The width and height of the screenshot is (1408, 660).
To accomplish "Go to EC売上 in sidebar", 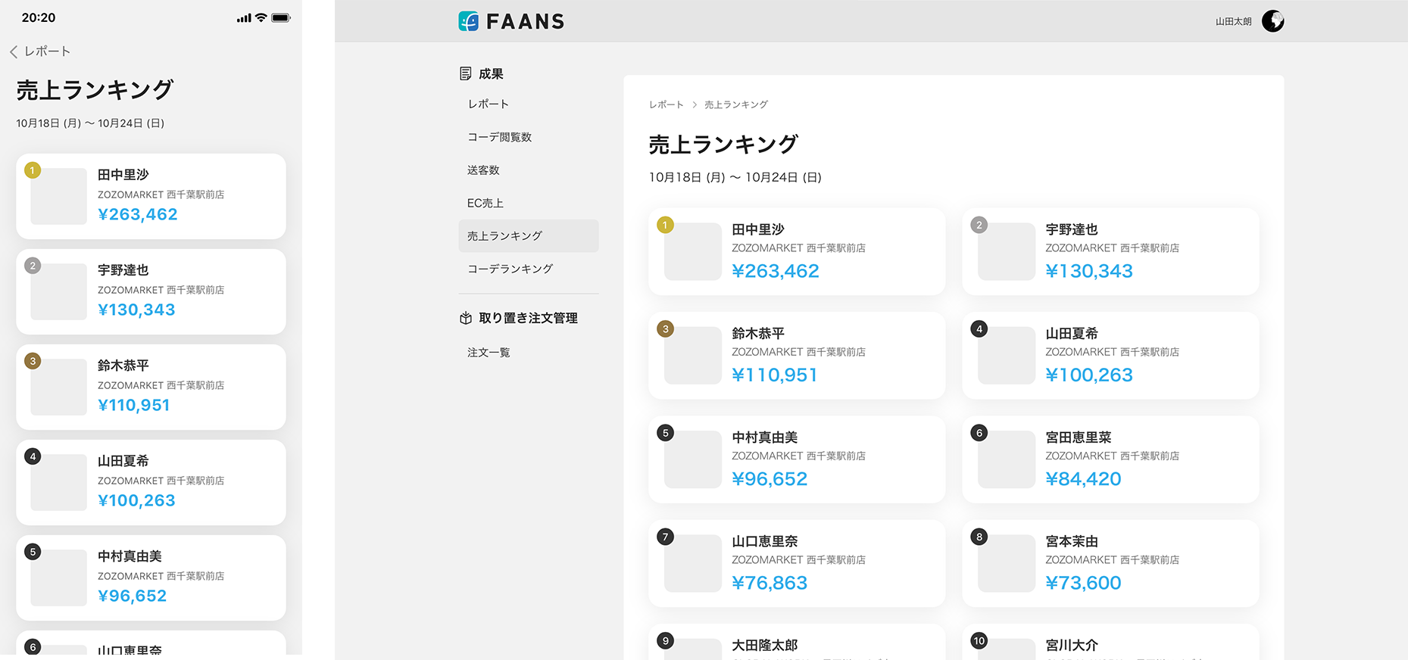I will click(485, 203).
